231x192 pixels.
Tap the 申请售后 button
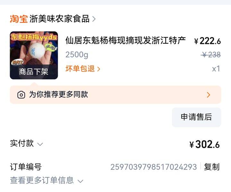(x=196, y=117)
